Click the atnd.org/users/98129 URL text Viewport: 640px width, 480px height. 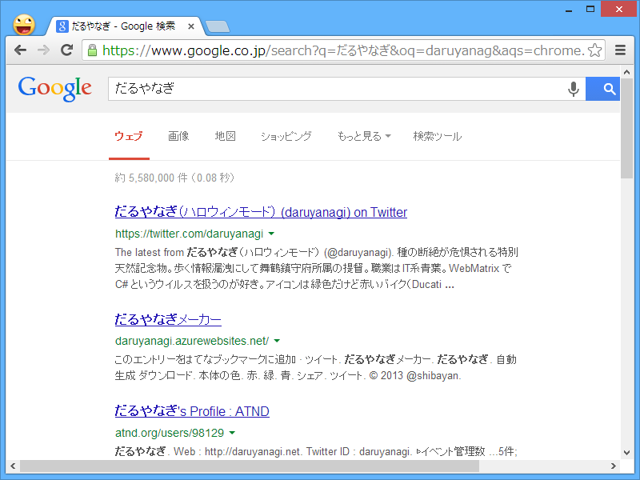click(170, 433)
